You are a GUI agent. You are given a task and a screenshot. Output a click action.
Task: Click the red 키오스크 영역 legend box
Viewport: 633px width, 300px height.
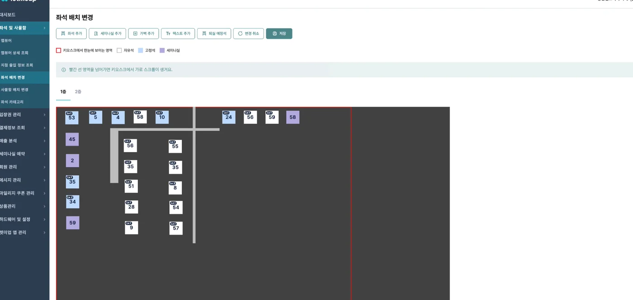58,51
